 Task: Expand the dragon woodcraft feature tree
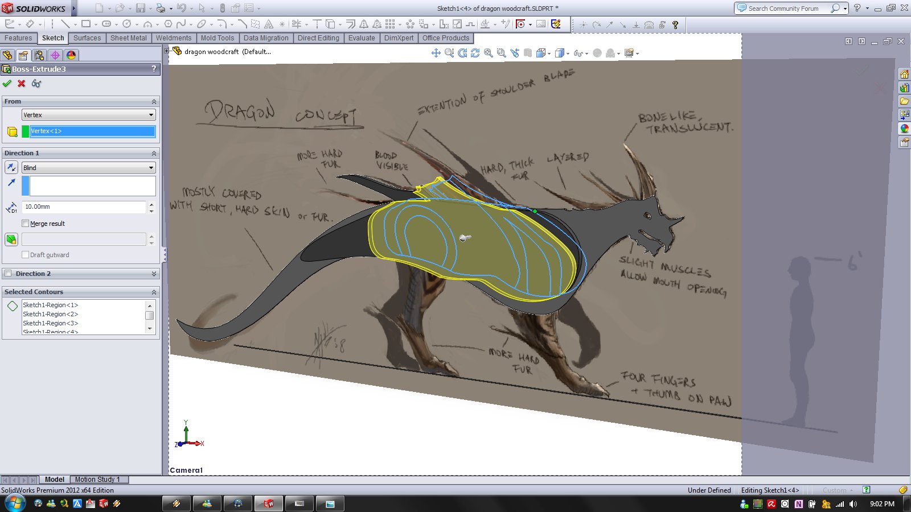(167, 51)
